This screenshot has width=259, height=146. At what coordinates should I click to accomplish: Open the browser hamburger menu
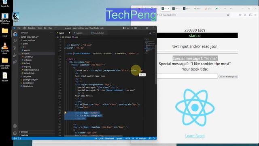(255, 15)
